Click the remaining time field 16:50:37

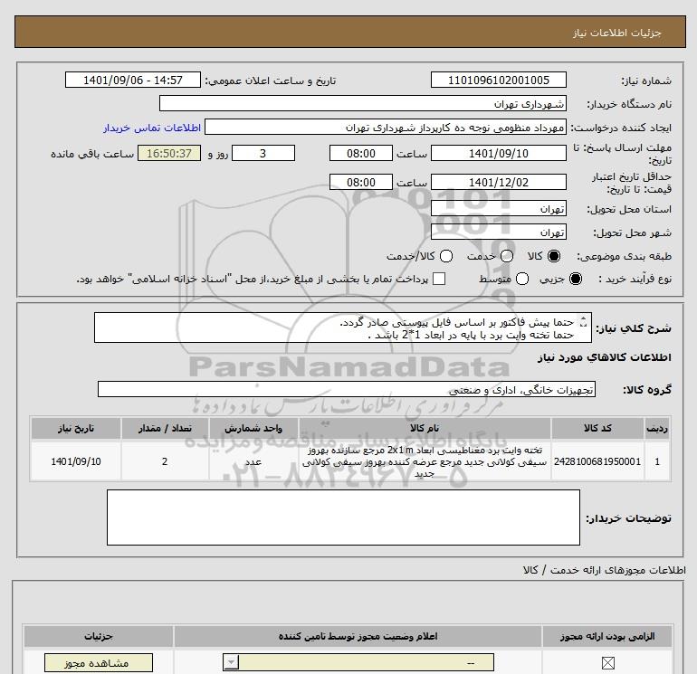[x=169, y=153]
